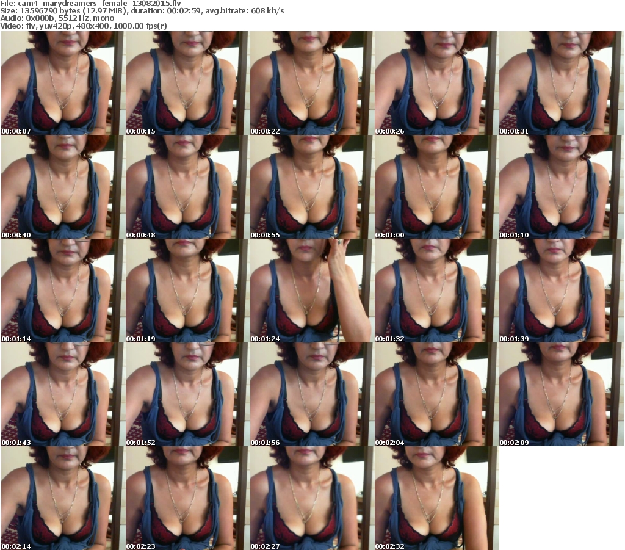Pick the 00:01:32 frame
Screen dimensions: 625x550
[x=436, y=291]
